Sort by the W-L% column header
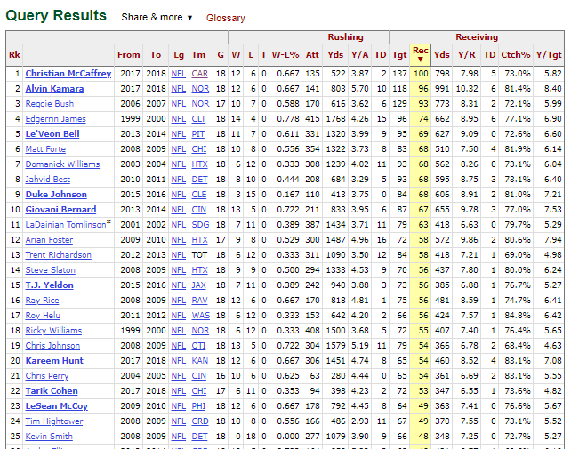This screenshot has width=571, height=449. pos(285,54)
